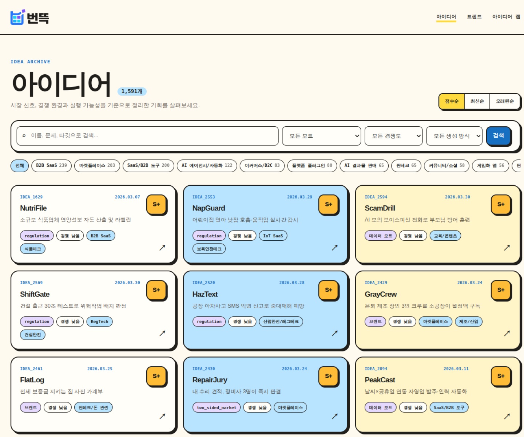Open PeakCast card arrow icon

(x=507, y=416)
